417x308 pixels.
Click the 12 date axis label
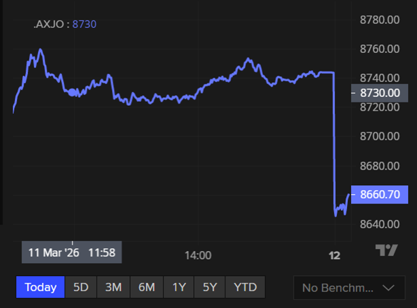click(x=335, y=255)
